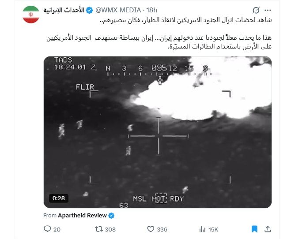The width and height of the screenshot is (291, 239).
Task: Click the reply speech bubble icon
Action: click(x=47, y=229)
